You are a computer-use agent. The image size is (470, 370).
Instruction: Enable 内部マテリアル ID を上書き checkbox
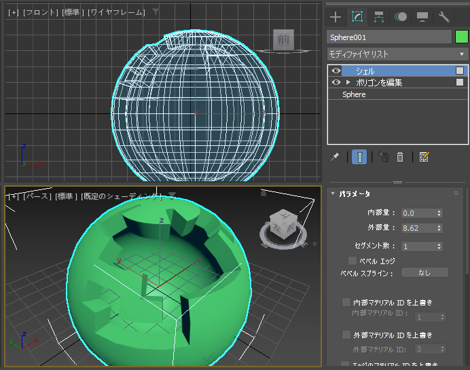coord(346,302)
